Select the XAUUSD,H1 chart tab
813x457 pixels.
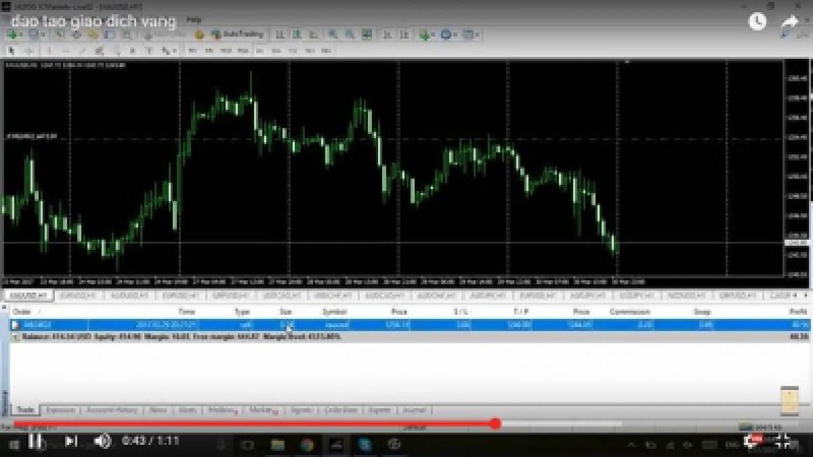coord(27,296)
